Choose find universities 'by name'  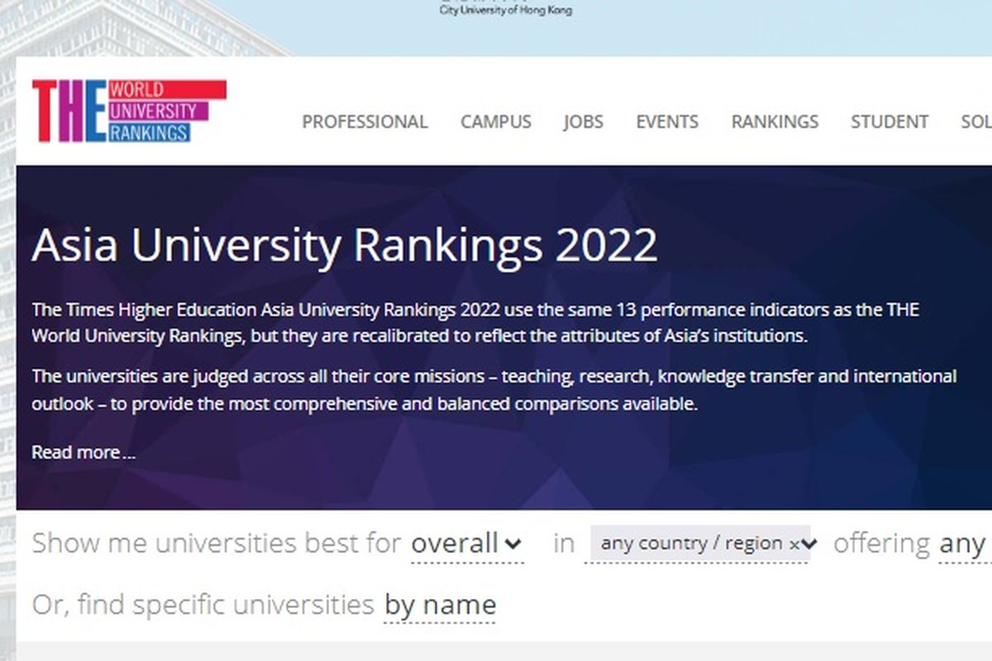point(440,605)
